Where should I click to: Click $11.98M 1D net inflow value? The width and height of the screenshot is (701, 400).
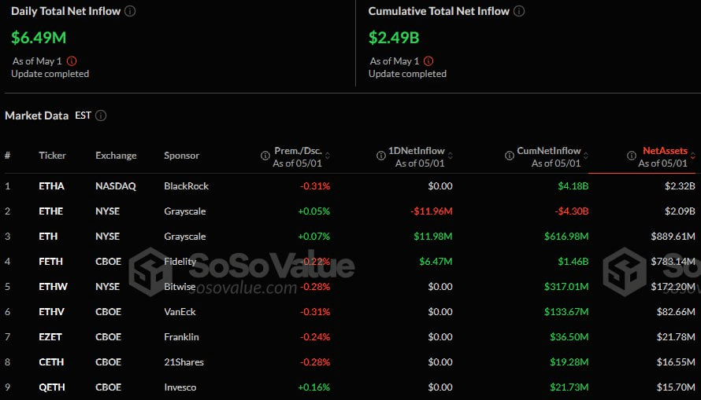(432, 237)
